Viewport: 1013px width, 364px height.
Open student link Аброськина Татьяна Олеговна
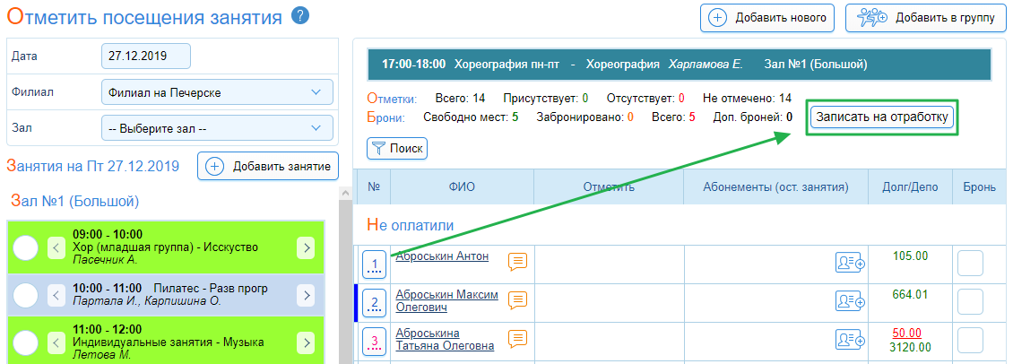[445, 340]
